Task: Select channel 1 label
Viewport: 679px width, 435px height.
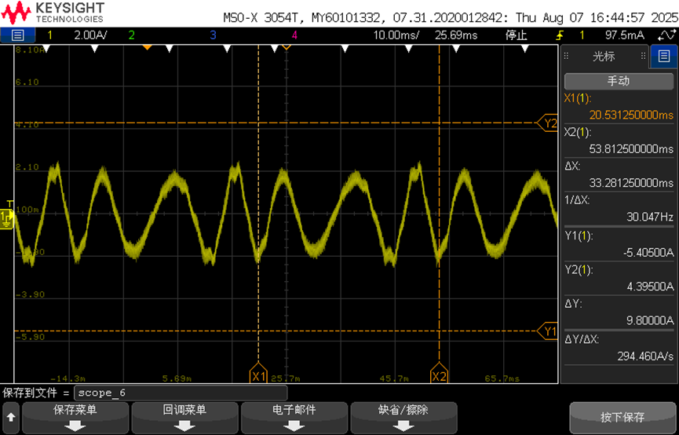Action: click(49, 35)
